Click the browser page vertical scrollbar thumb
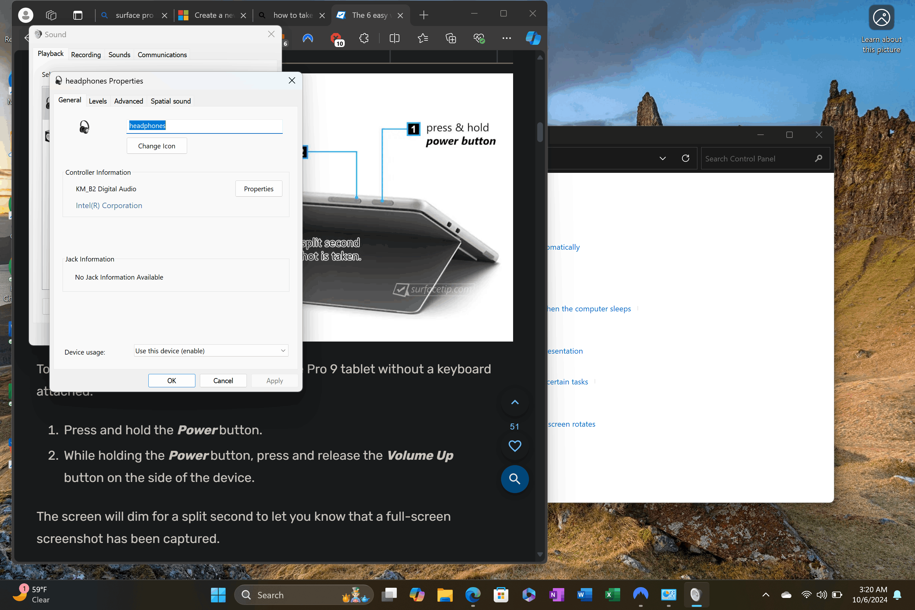The width and height of the screenshot is (915, 610). (539, 132)
